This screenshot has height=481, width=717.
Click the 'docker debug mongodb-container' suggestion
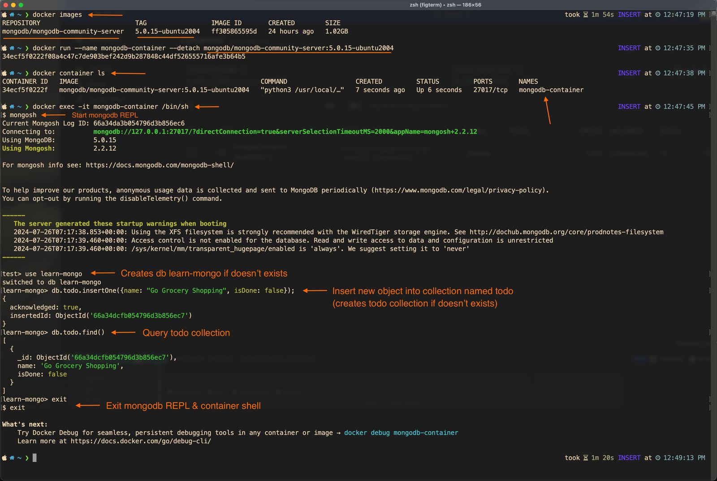[x=401, y=432]
